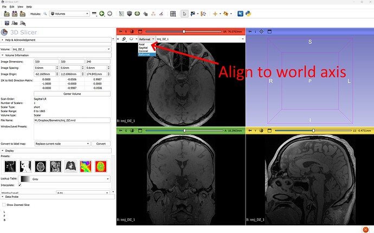
Task: Open the Edit menu
Action: pyautogui.click(x=12, y=7)
